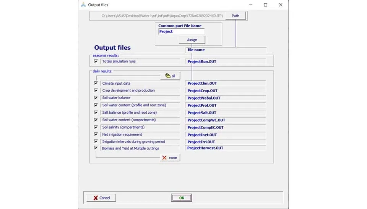
Task: Toggle Soil salinity (compartments) checkbox
Action: [96, 127]
